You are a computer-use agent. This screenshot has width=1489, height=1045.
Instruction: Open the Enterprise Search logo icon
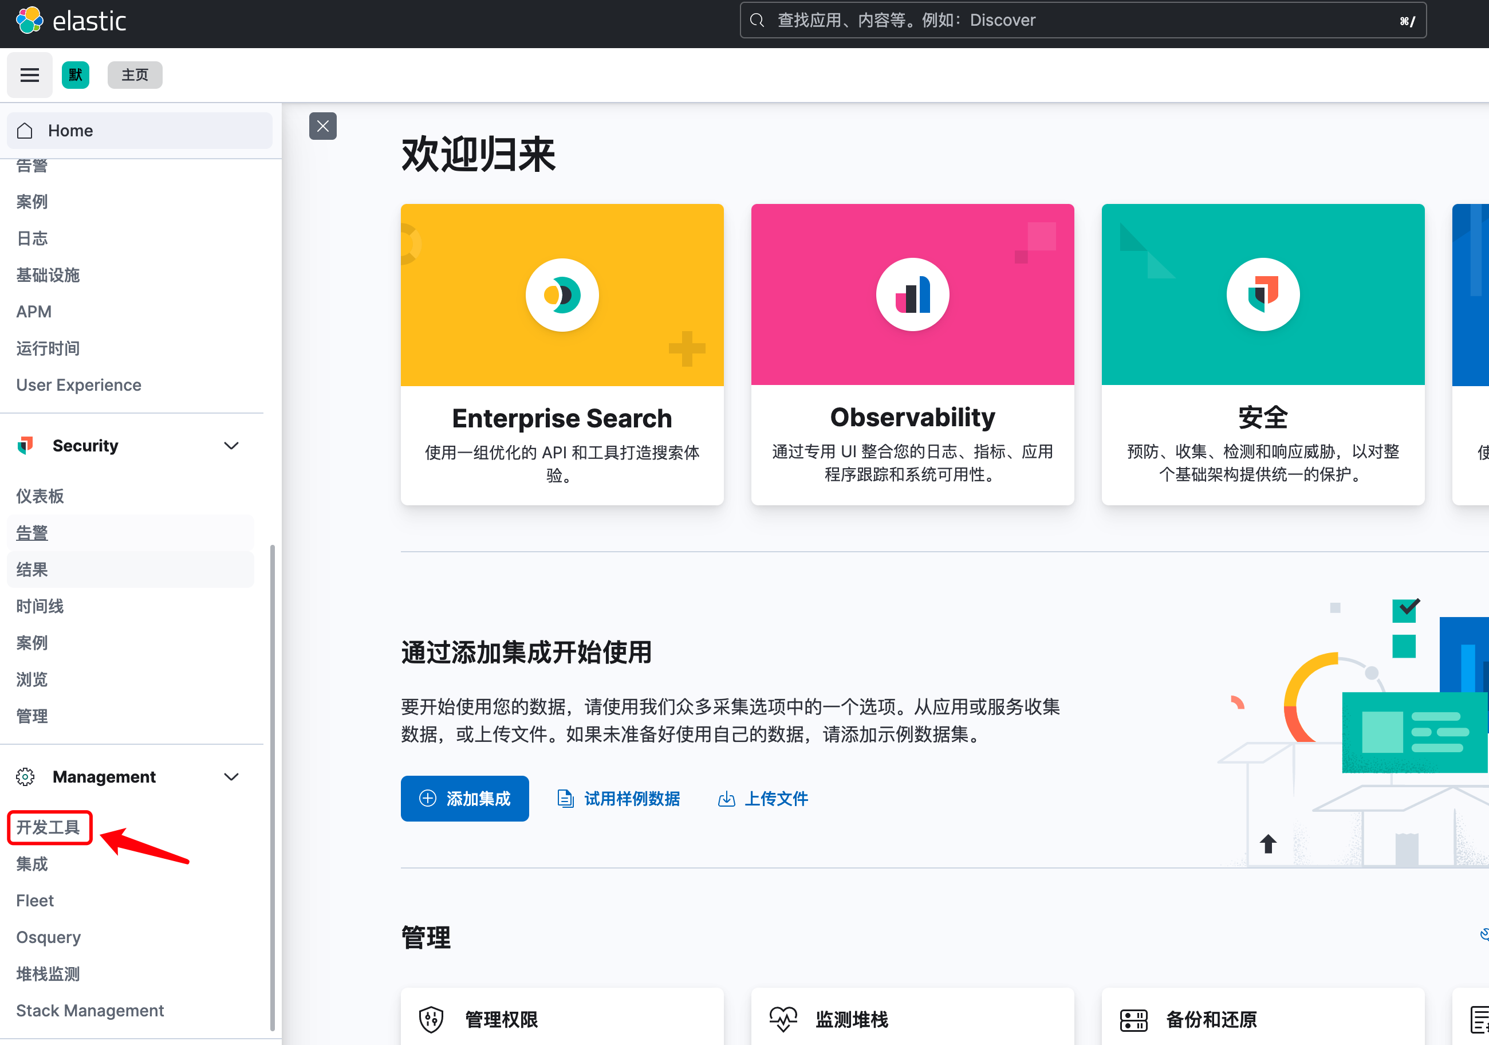click(x=562, y=295)
